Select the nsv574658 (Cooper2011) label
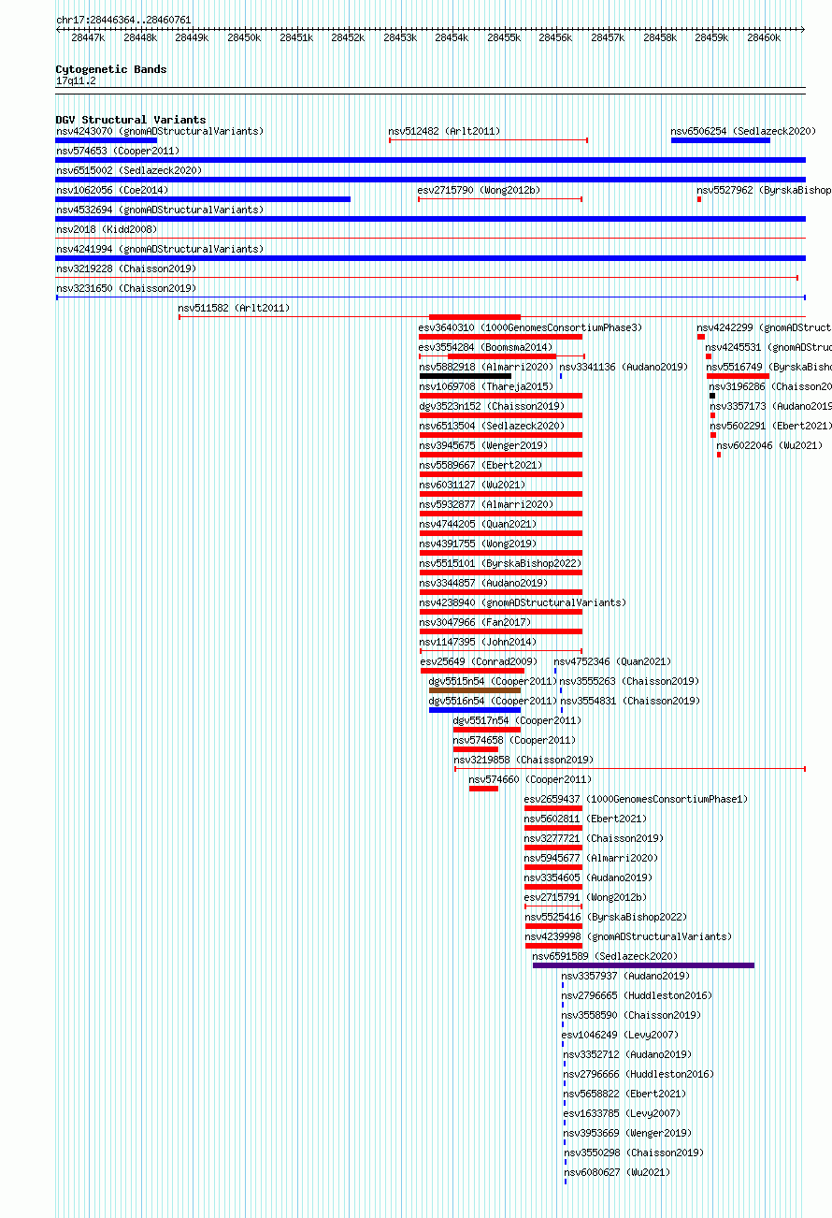832x1218 pixels. tap(514, 740)
